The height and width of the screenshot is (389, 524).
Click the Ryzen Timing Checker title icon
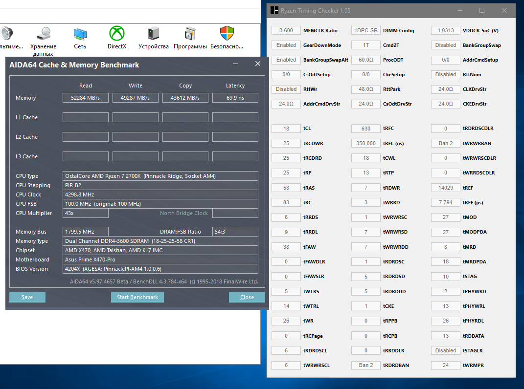pyautogui.click(x=274, y=10)
